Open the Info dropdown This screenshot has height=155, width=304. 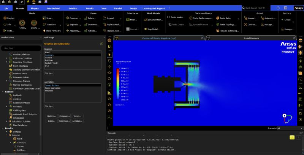(16, 25)
